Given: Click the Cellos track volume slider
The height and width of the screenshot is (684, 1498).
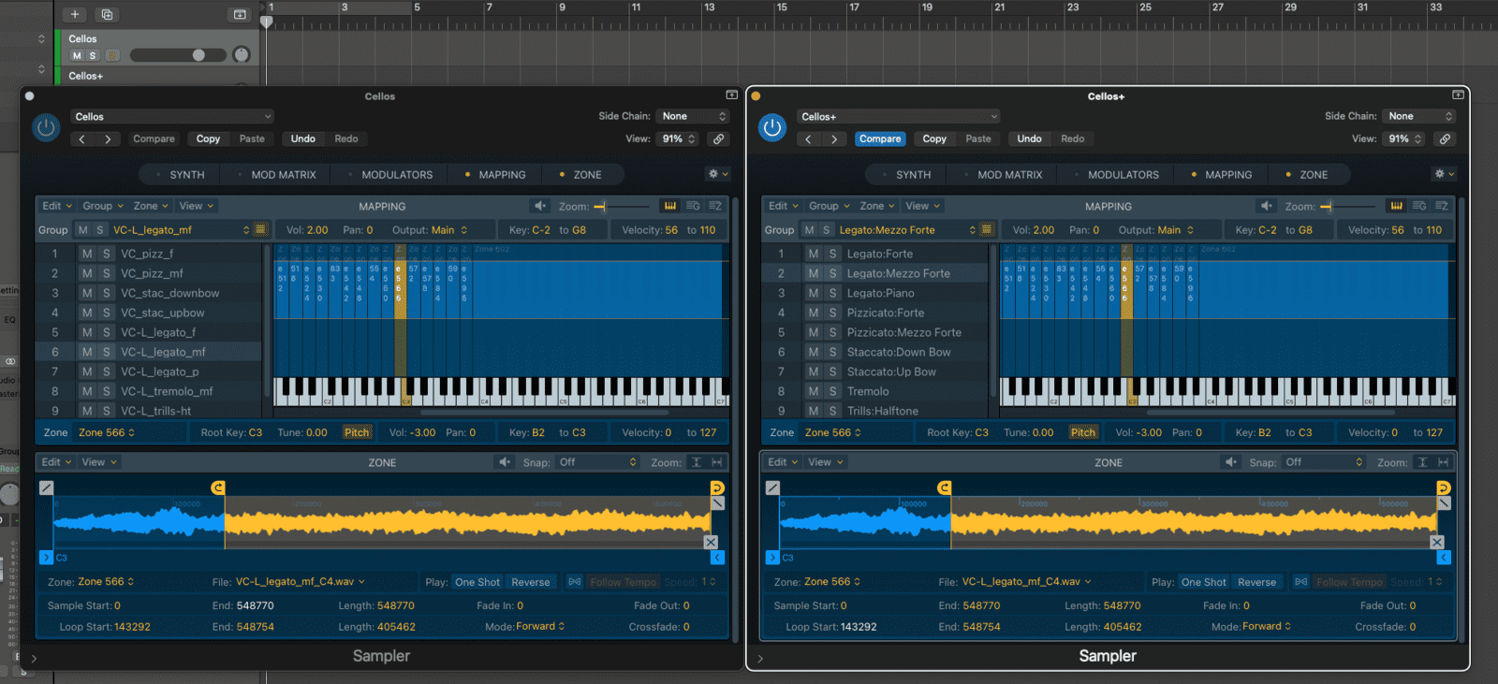Looking at the screenshot, I should click(178, 55).
